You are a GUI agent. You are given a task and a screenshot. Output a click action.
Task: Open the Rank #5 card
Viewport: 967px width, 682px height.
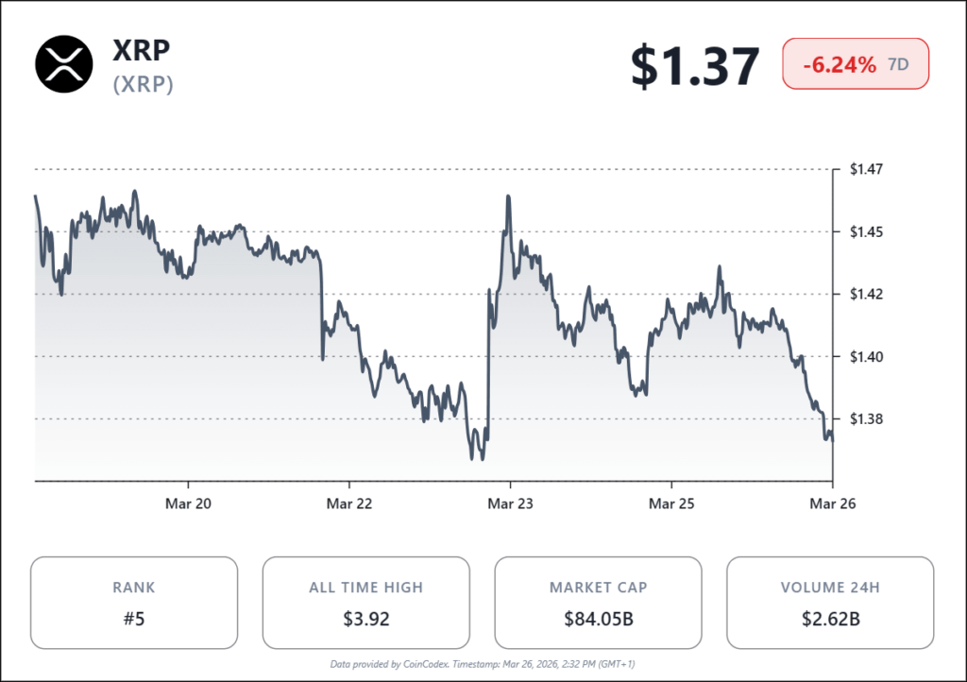click(x=134, y=603)
